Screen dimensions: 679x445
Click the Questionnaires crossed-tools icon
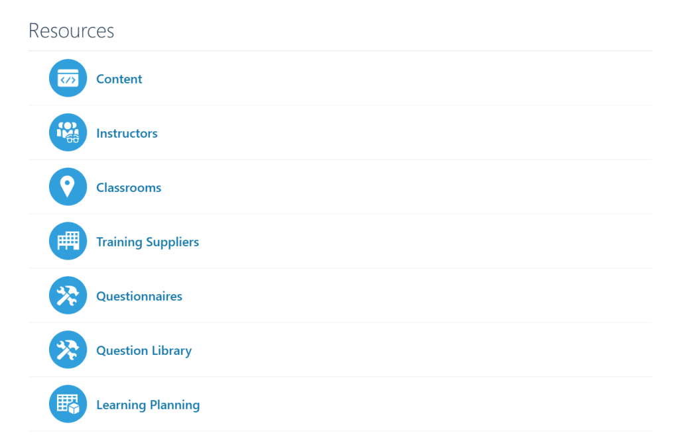pyautogui.click(x=68, y=295)
